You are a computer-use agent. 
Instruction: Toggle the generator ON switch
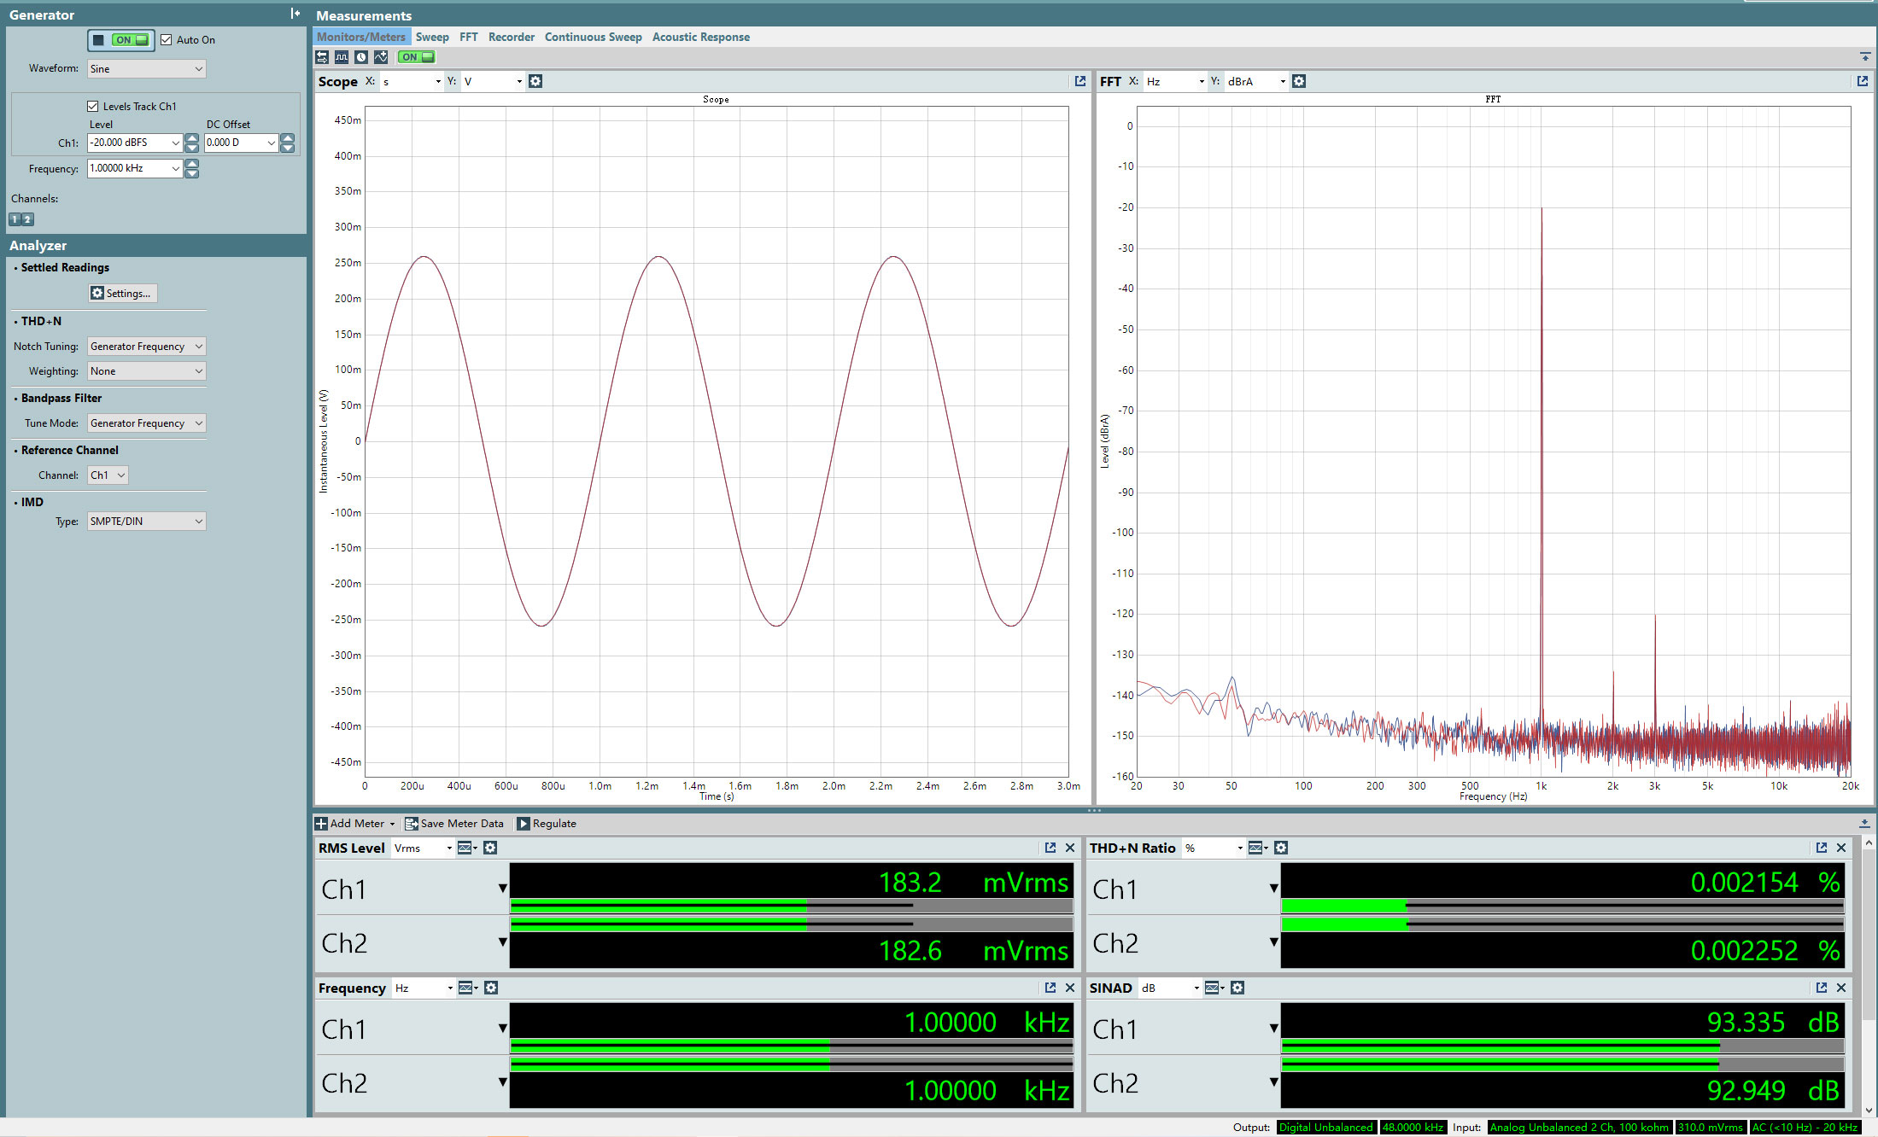coord(131,40)
